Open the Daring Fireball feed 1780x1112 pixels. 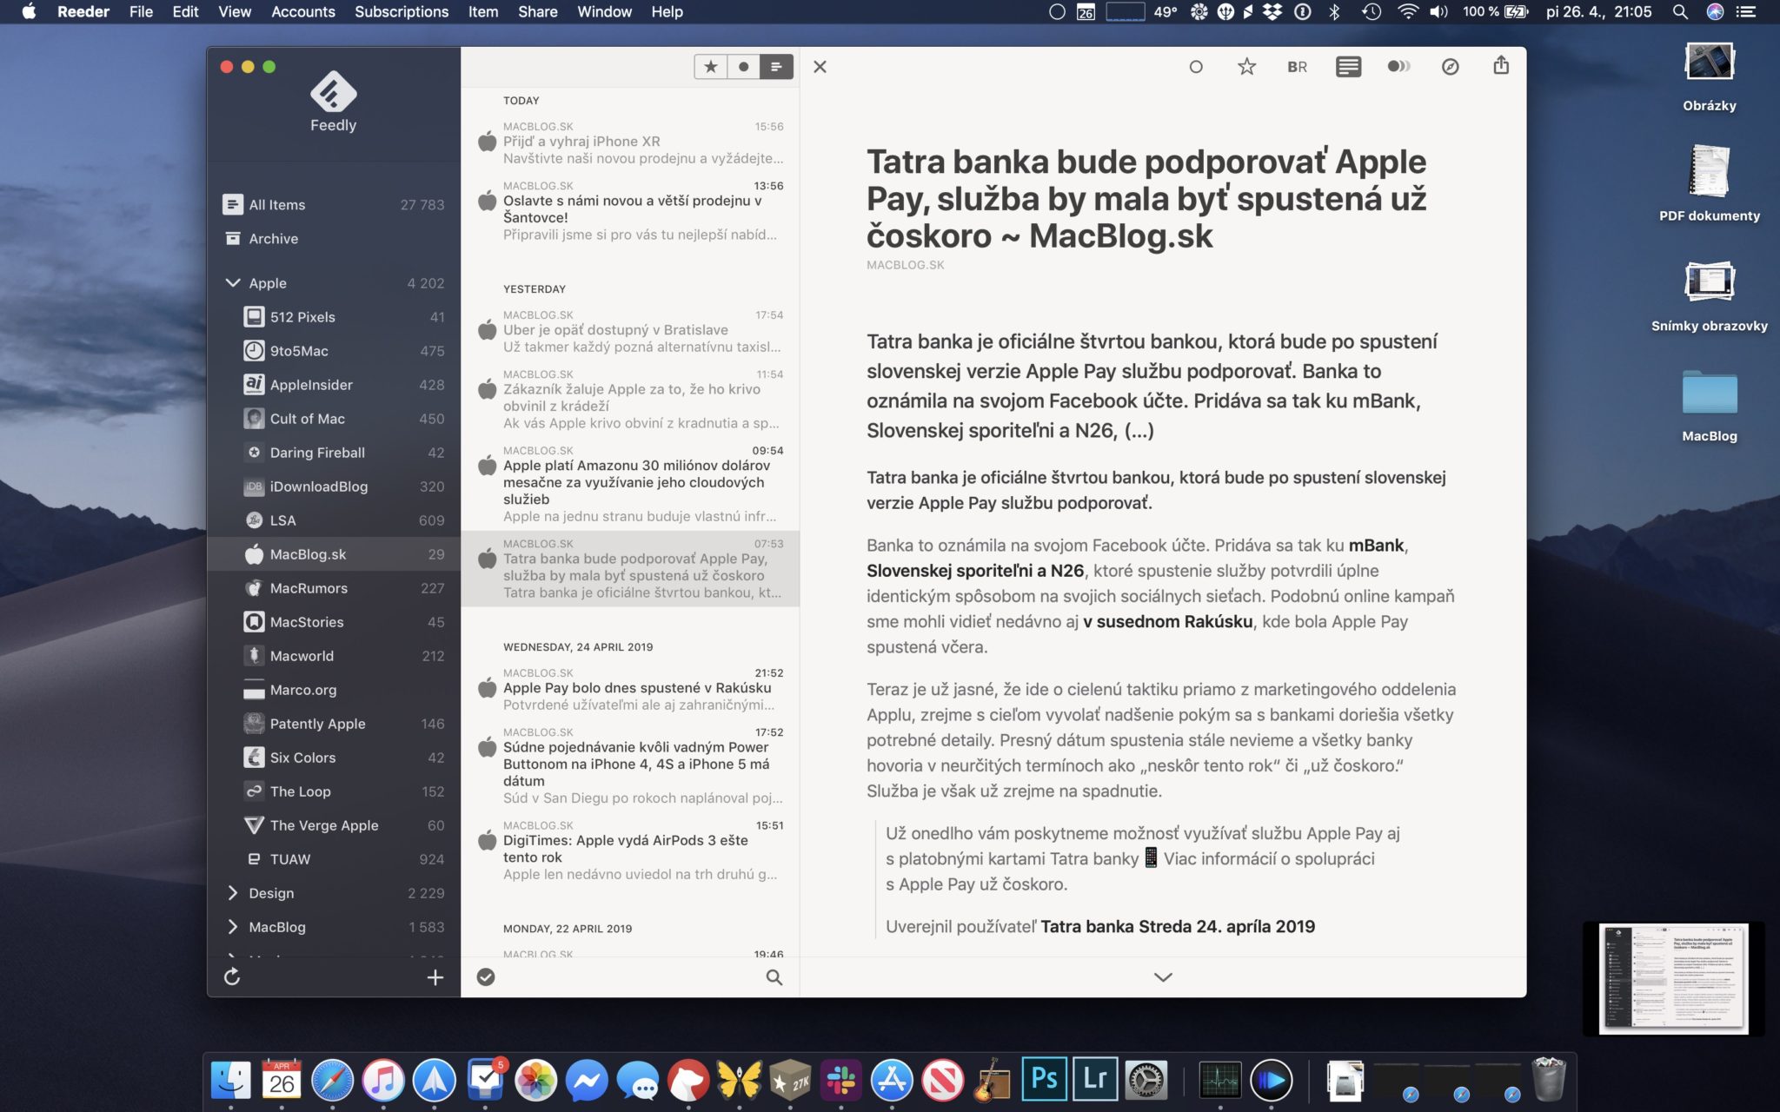(334, 452)
